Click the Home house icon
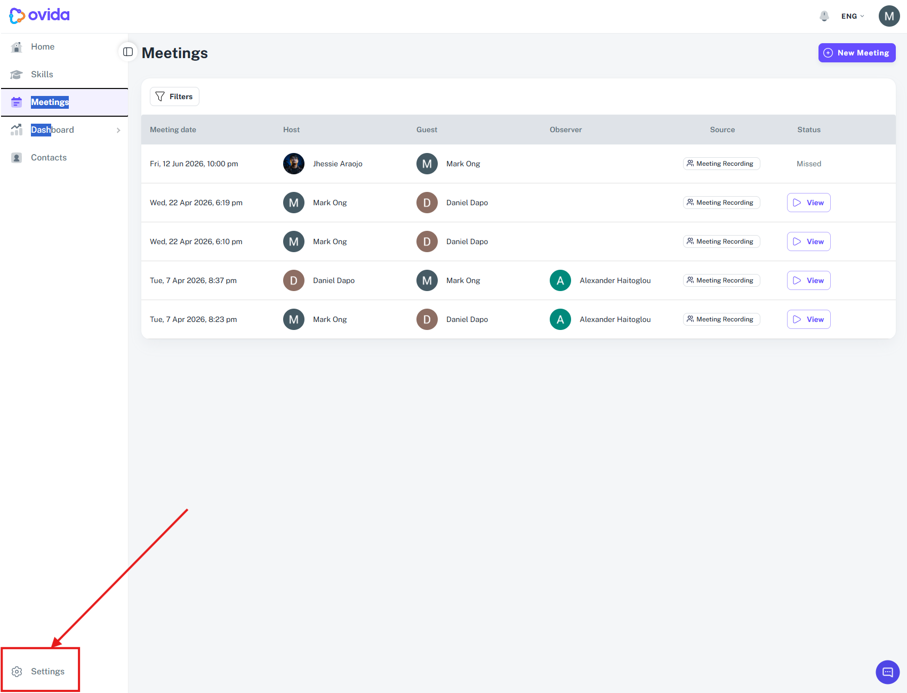 [x=17, y=47]
